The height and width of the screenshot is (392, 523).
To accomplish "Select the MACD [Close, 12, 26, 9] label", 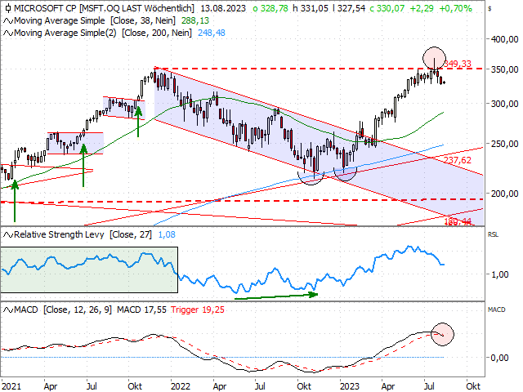I will click(63, 310).
